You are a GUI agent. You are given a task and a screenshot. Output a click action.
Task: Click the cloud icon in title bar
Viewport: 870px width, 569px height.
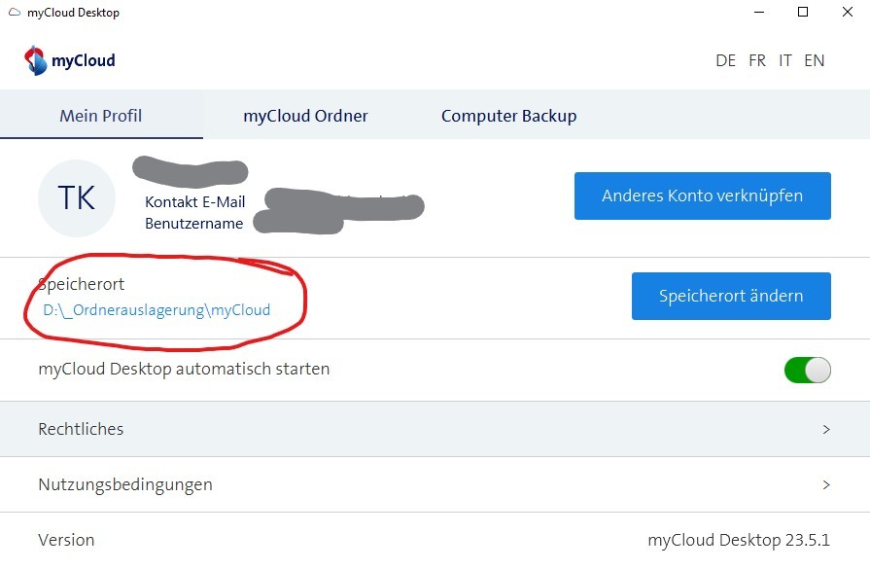[x=14, y=13]
